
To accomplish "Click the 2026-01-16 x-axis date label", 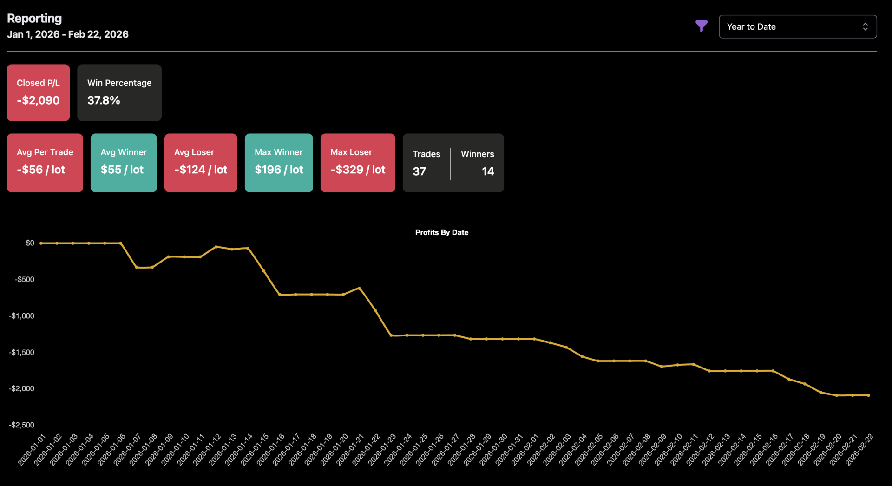I will click(x=271, y=449).
